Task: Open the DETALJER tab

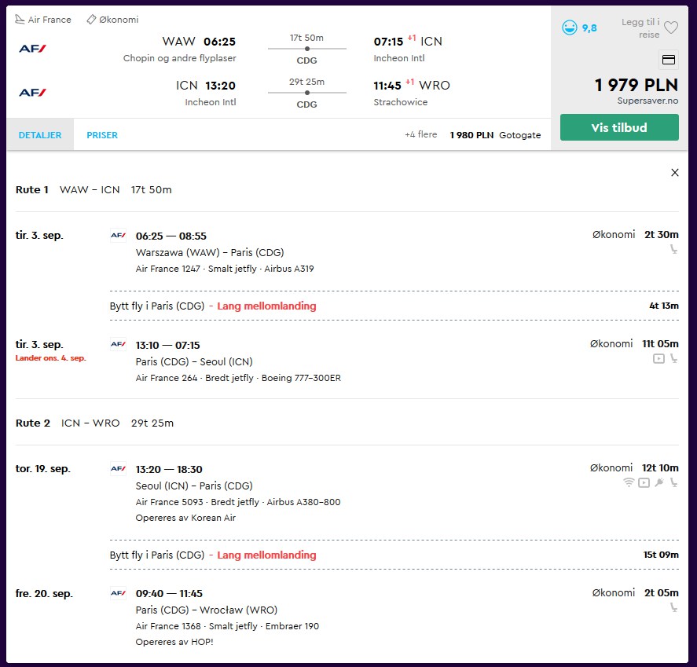Action: (40, 134)
